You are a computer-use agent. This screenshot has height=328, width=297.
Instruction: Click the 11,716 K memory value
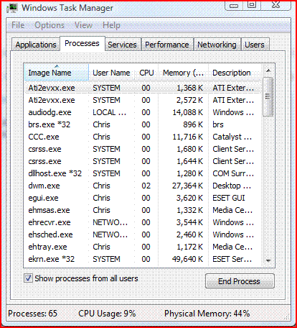[187, 137]
